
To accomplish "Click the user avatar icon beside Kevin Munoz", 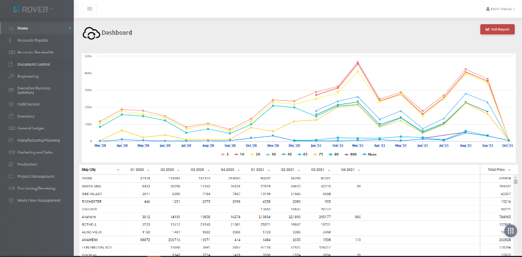I will (x=488, y=9).
